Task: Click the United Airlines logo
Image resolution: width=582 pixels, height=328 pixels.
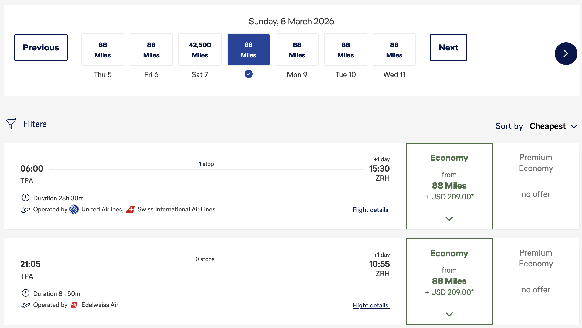Action: [x=74, y=209]
